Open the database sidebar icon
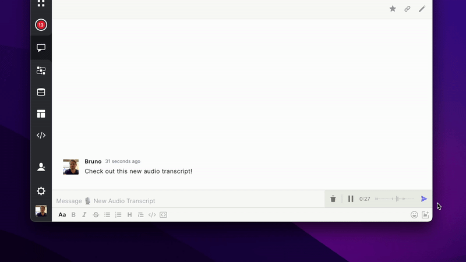The width and height of the screenshot is (466, 262). (x=41, y=92)
